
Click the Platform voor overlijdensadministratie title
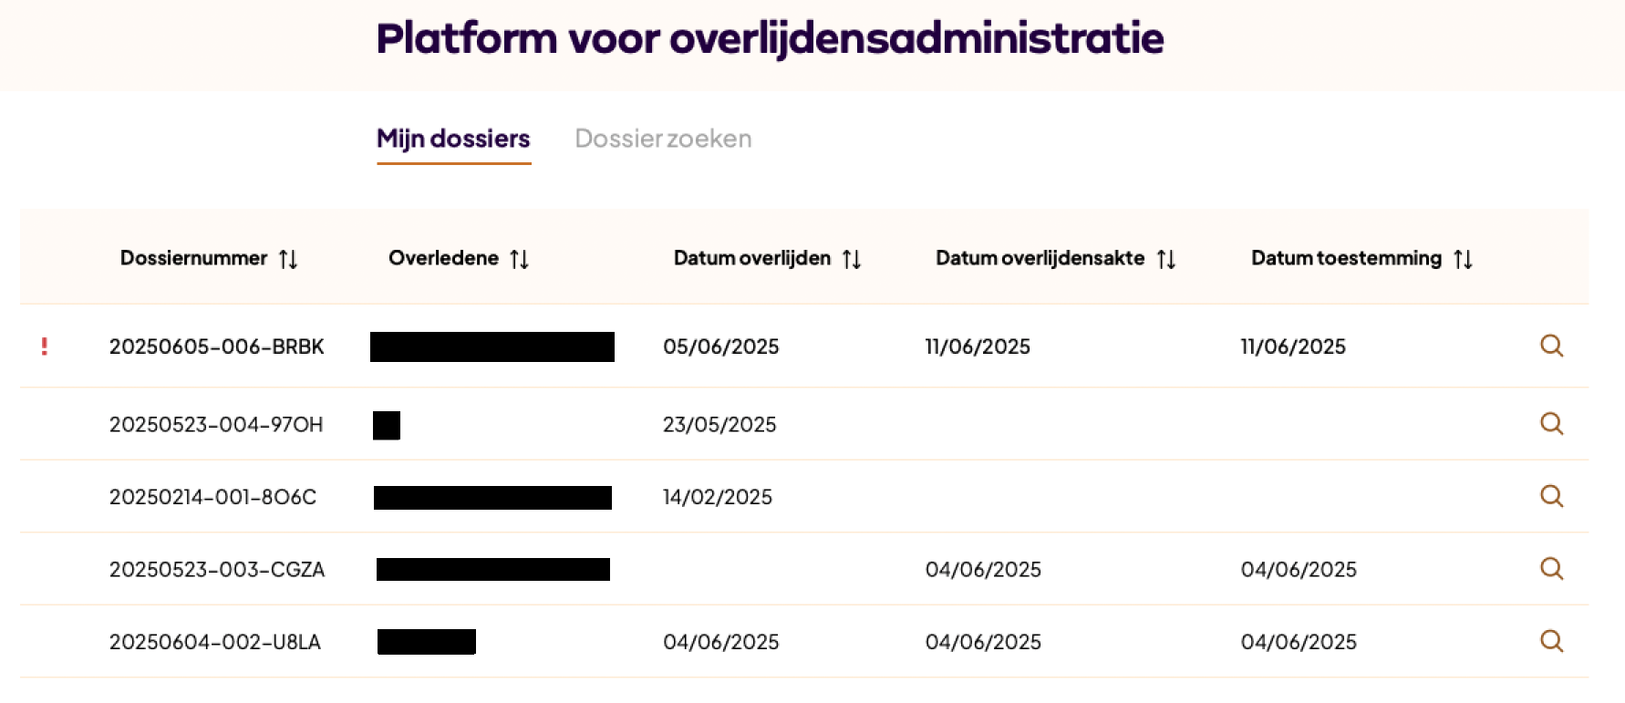click(x=770, y=38)
